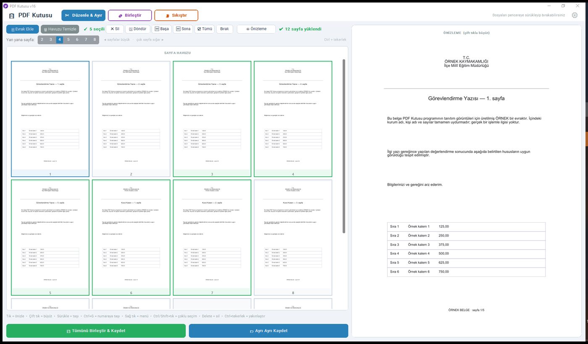Click page 7 thumbnail, Kurul Kararı 2. sayfa

pyautogui.click(x=212, y=237)
